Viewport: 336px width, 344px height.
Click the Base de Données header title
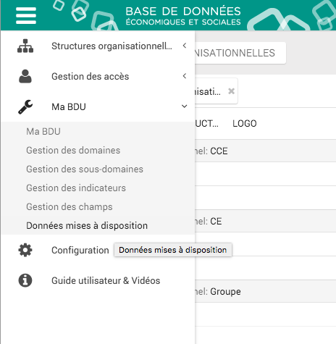(183, 16)
